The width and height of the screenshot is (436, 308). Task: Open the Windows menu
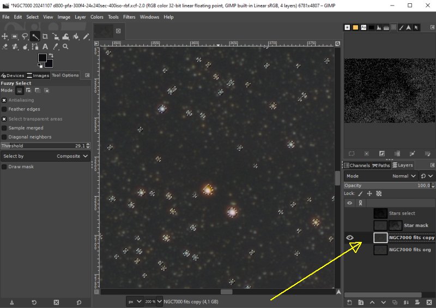(149, 17)
